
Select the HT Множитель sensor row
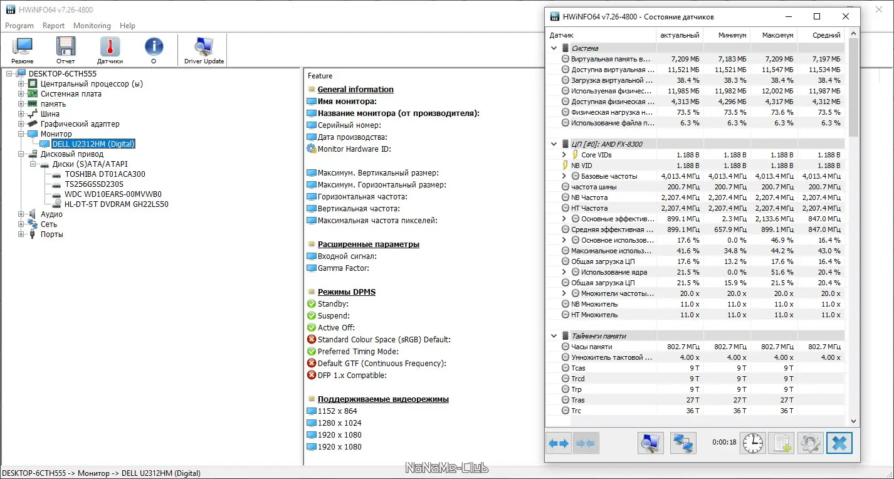point(696,315)
